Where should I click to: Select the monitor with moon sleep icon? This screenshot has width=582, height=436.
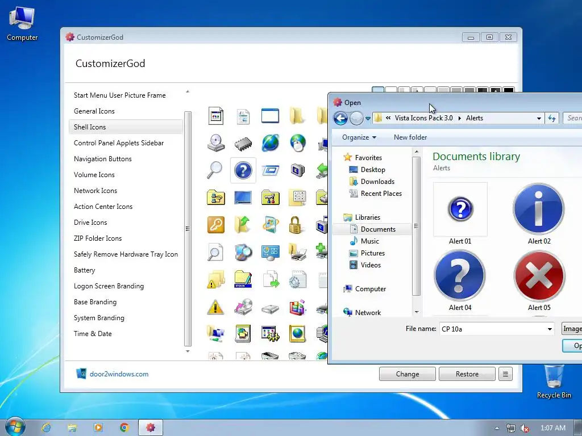[298, 170]
